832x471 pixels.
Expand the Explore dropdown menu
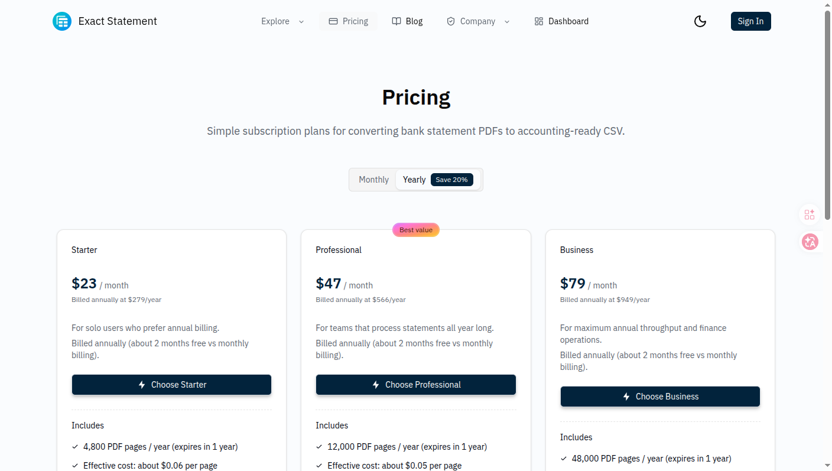(282, 21)
